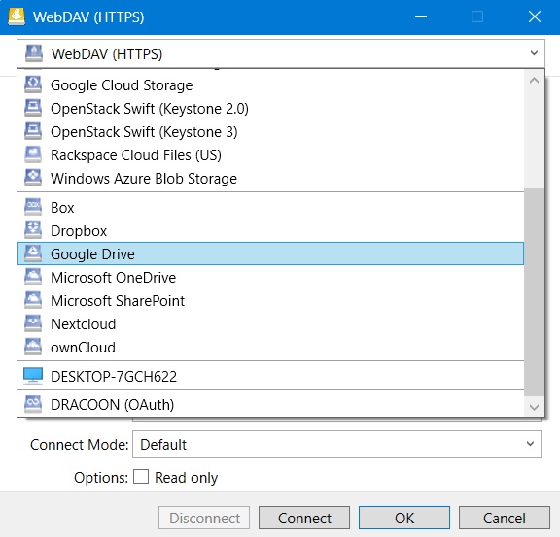Image resolution: width=560 pixels, height=537 pixels.
Task: Click the DESKTOP-7GCH622 monitor icon
Action: (33, 376)
